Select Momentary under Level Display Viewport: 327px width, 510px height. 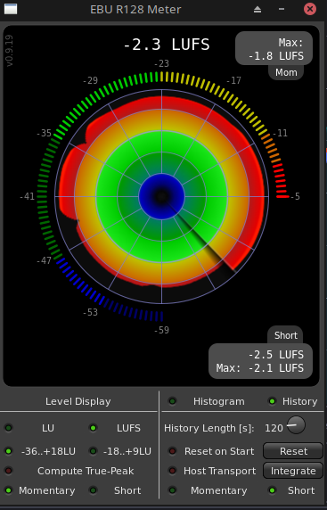[40, 490]
